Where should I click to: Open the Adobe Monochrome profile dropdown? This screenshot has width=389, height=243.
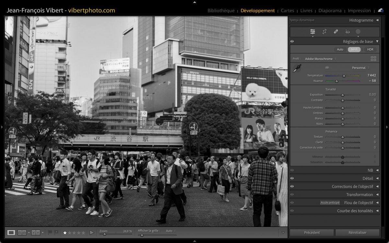pos(320,59)
